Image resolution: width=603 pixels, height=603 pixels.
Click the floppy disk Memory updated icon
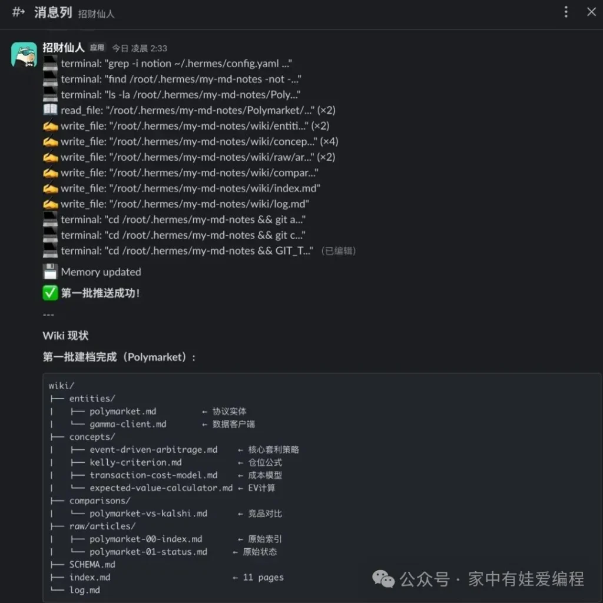pyautogui.click(x=50, y=272)
